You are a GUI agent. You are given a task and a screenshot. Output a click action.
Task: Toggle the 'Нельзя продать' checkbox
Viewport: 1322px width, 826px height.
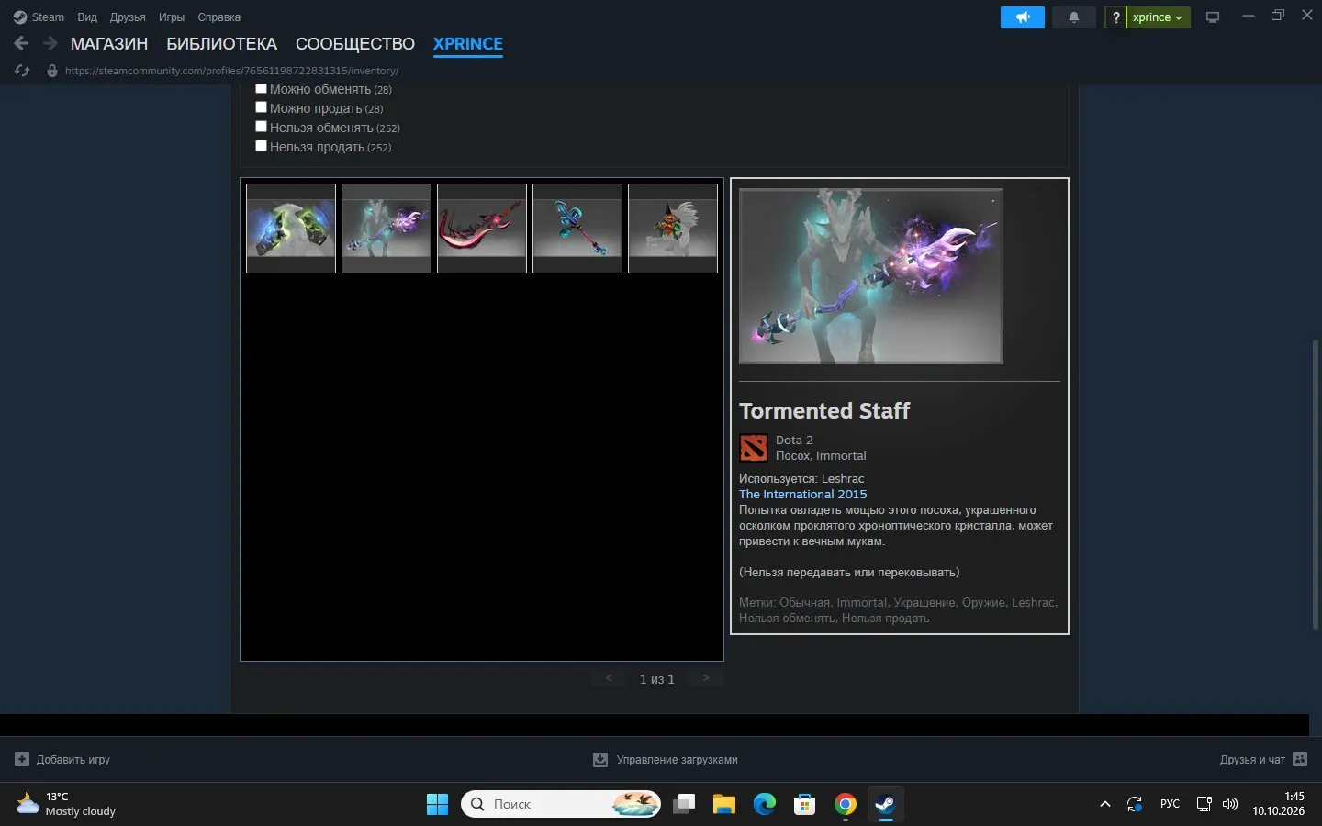point(261,146)
